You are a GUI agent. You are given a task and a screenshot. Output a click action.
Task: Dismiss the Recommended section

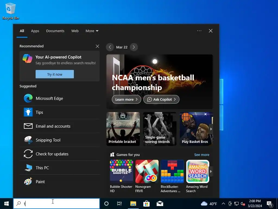(x=97, y=46)
